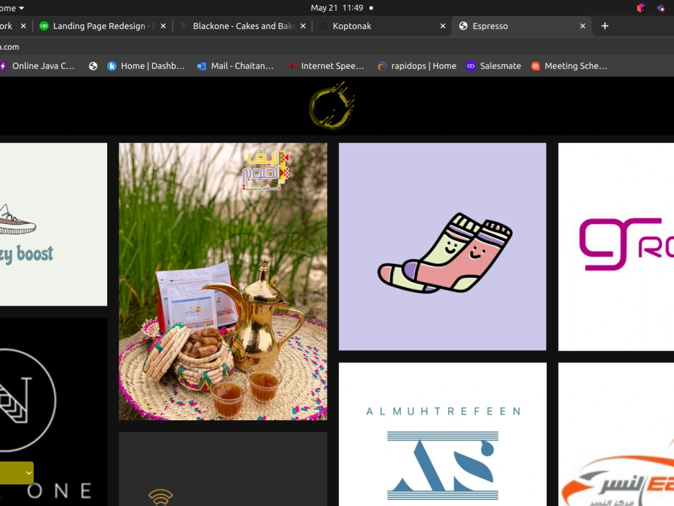Click the rapidops bookmark icon
Viewport: 674px width, 506px height.
[381, 66]
